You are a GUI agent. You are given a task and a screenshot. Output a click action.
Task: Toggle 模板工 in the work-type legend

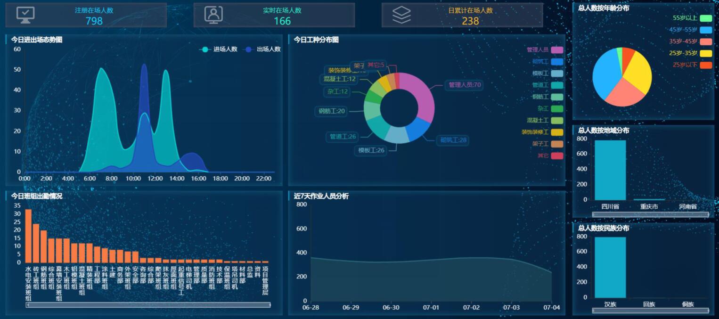[x=547, y=74]
